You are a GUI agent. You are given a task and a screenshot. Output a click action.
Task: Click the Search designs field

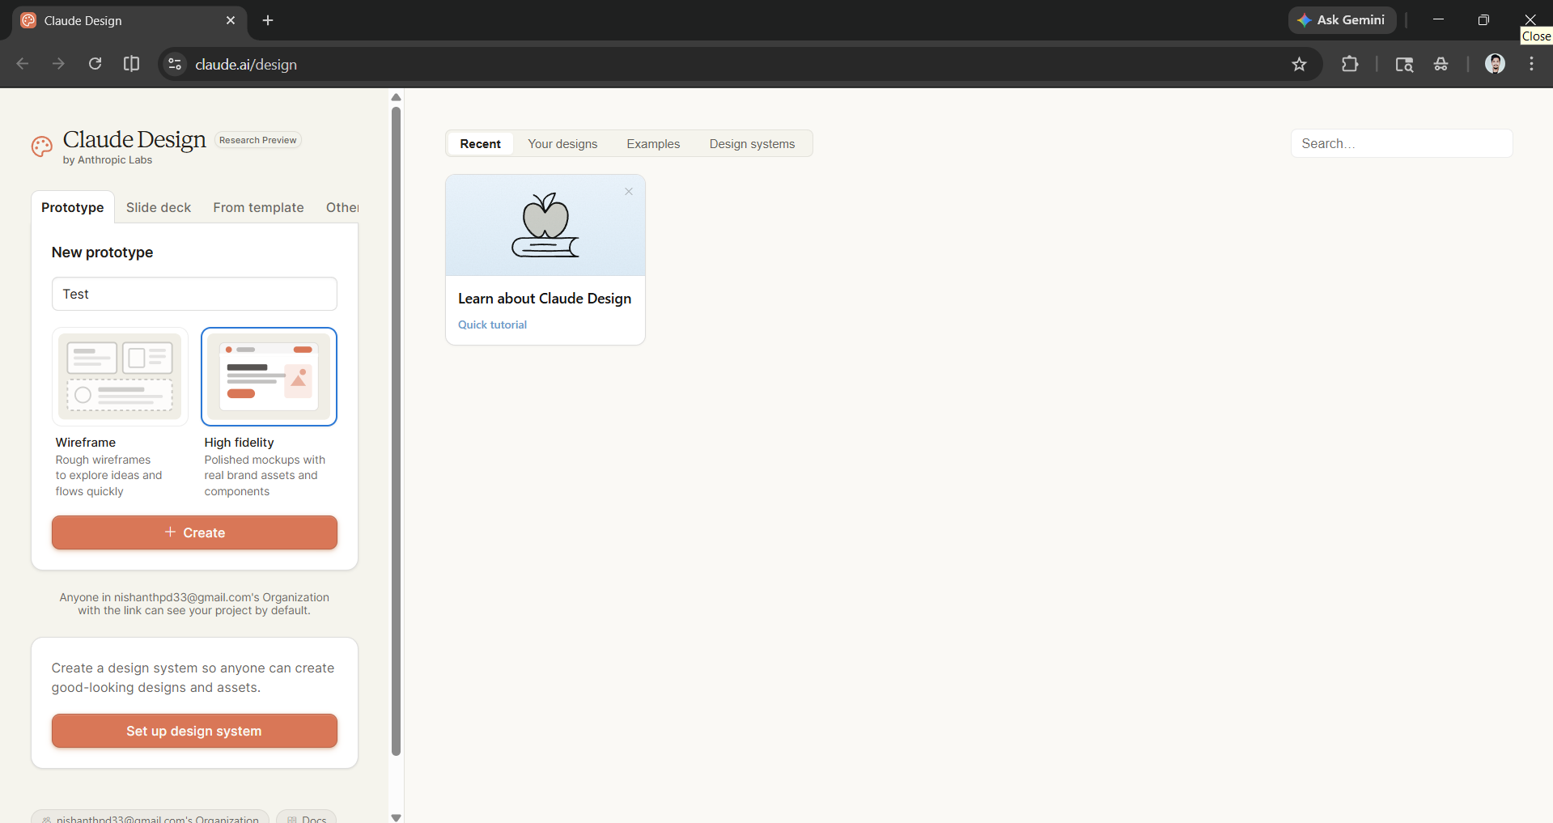[1402, 143]
